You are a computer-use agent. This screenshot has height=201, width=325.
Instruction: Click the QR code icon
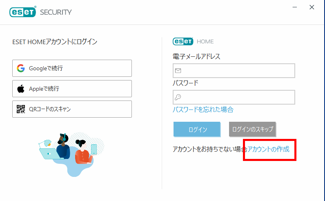(x=21, y=109)
